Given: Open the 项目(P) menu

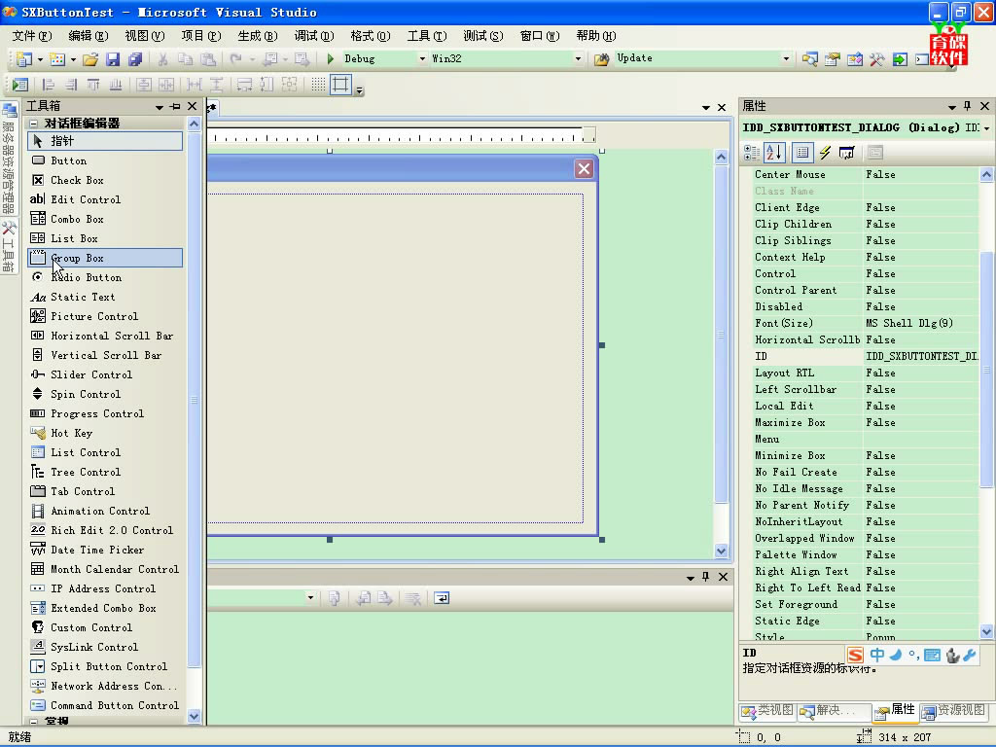Looking at the screenshot, I should click(201, 36).
